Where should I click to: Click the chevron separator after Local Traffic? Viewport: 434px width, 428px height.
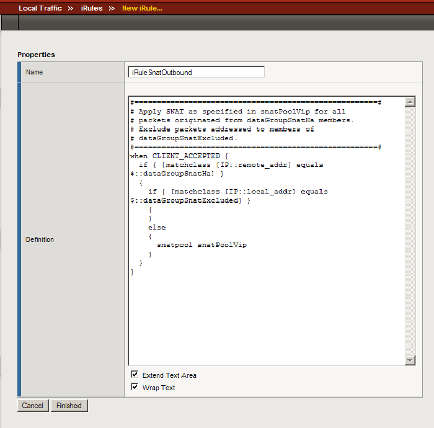coord(71,9)
